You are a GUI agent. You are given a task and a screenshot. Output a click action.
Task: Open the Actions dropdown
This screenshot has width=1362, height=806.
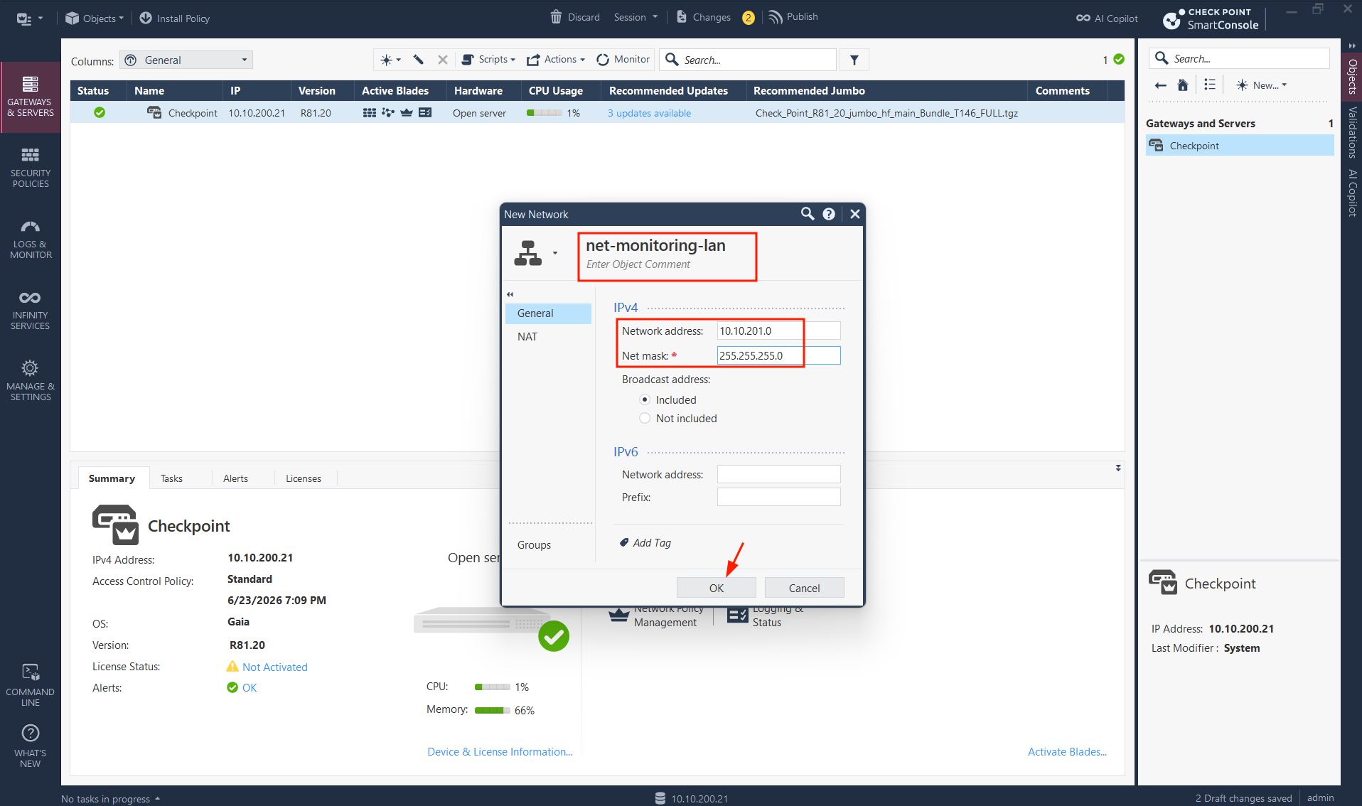556,60
